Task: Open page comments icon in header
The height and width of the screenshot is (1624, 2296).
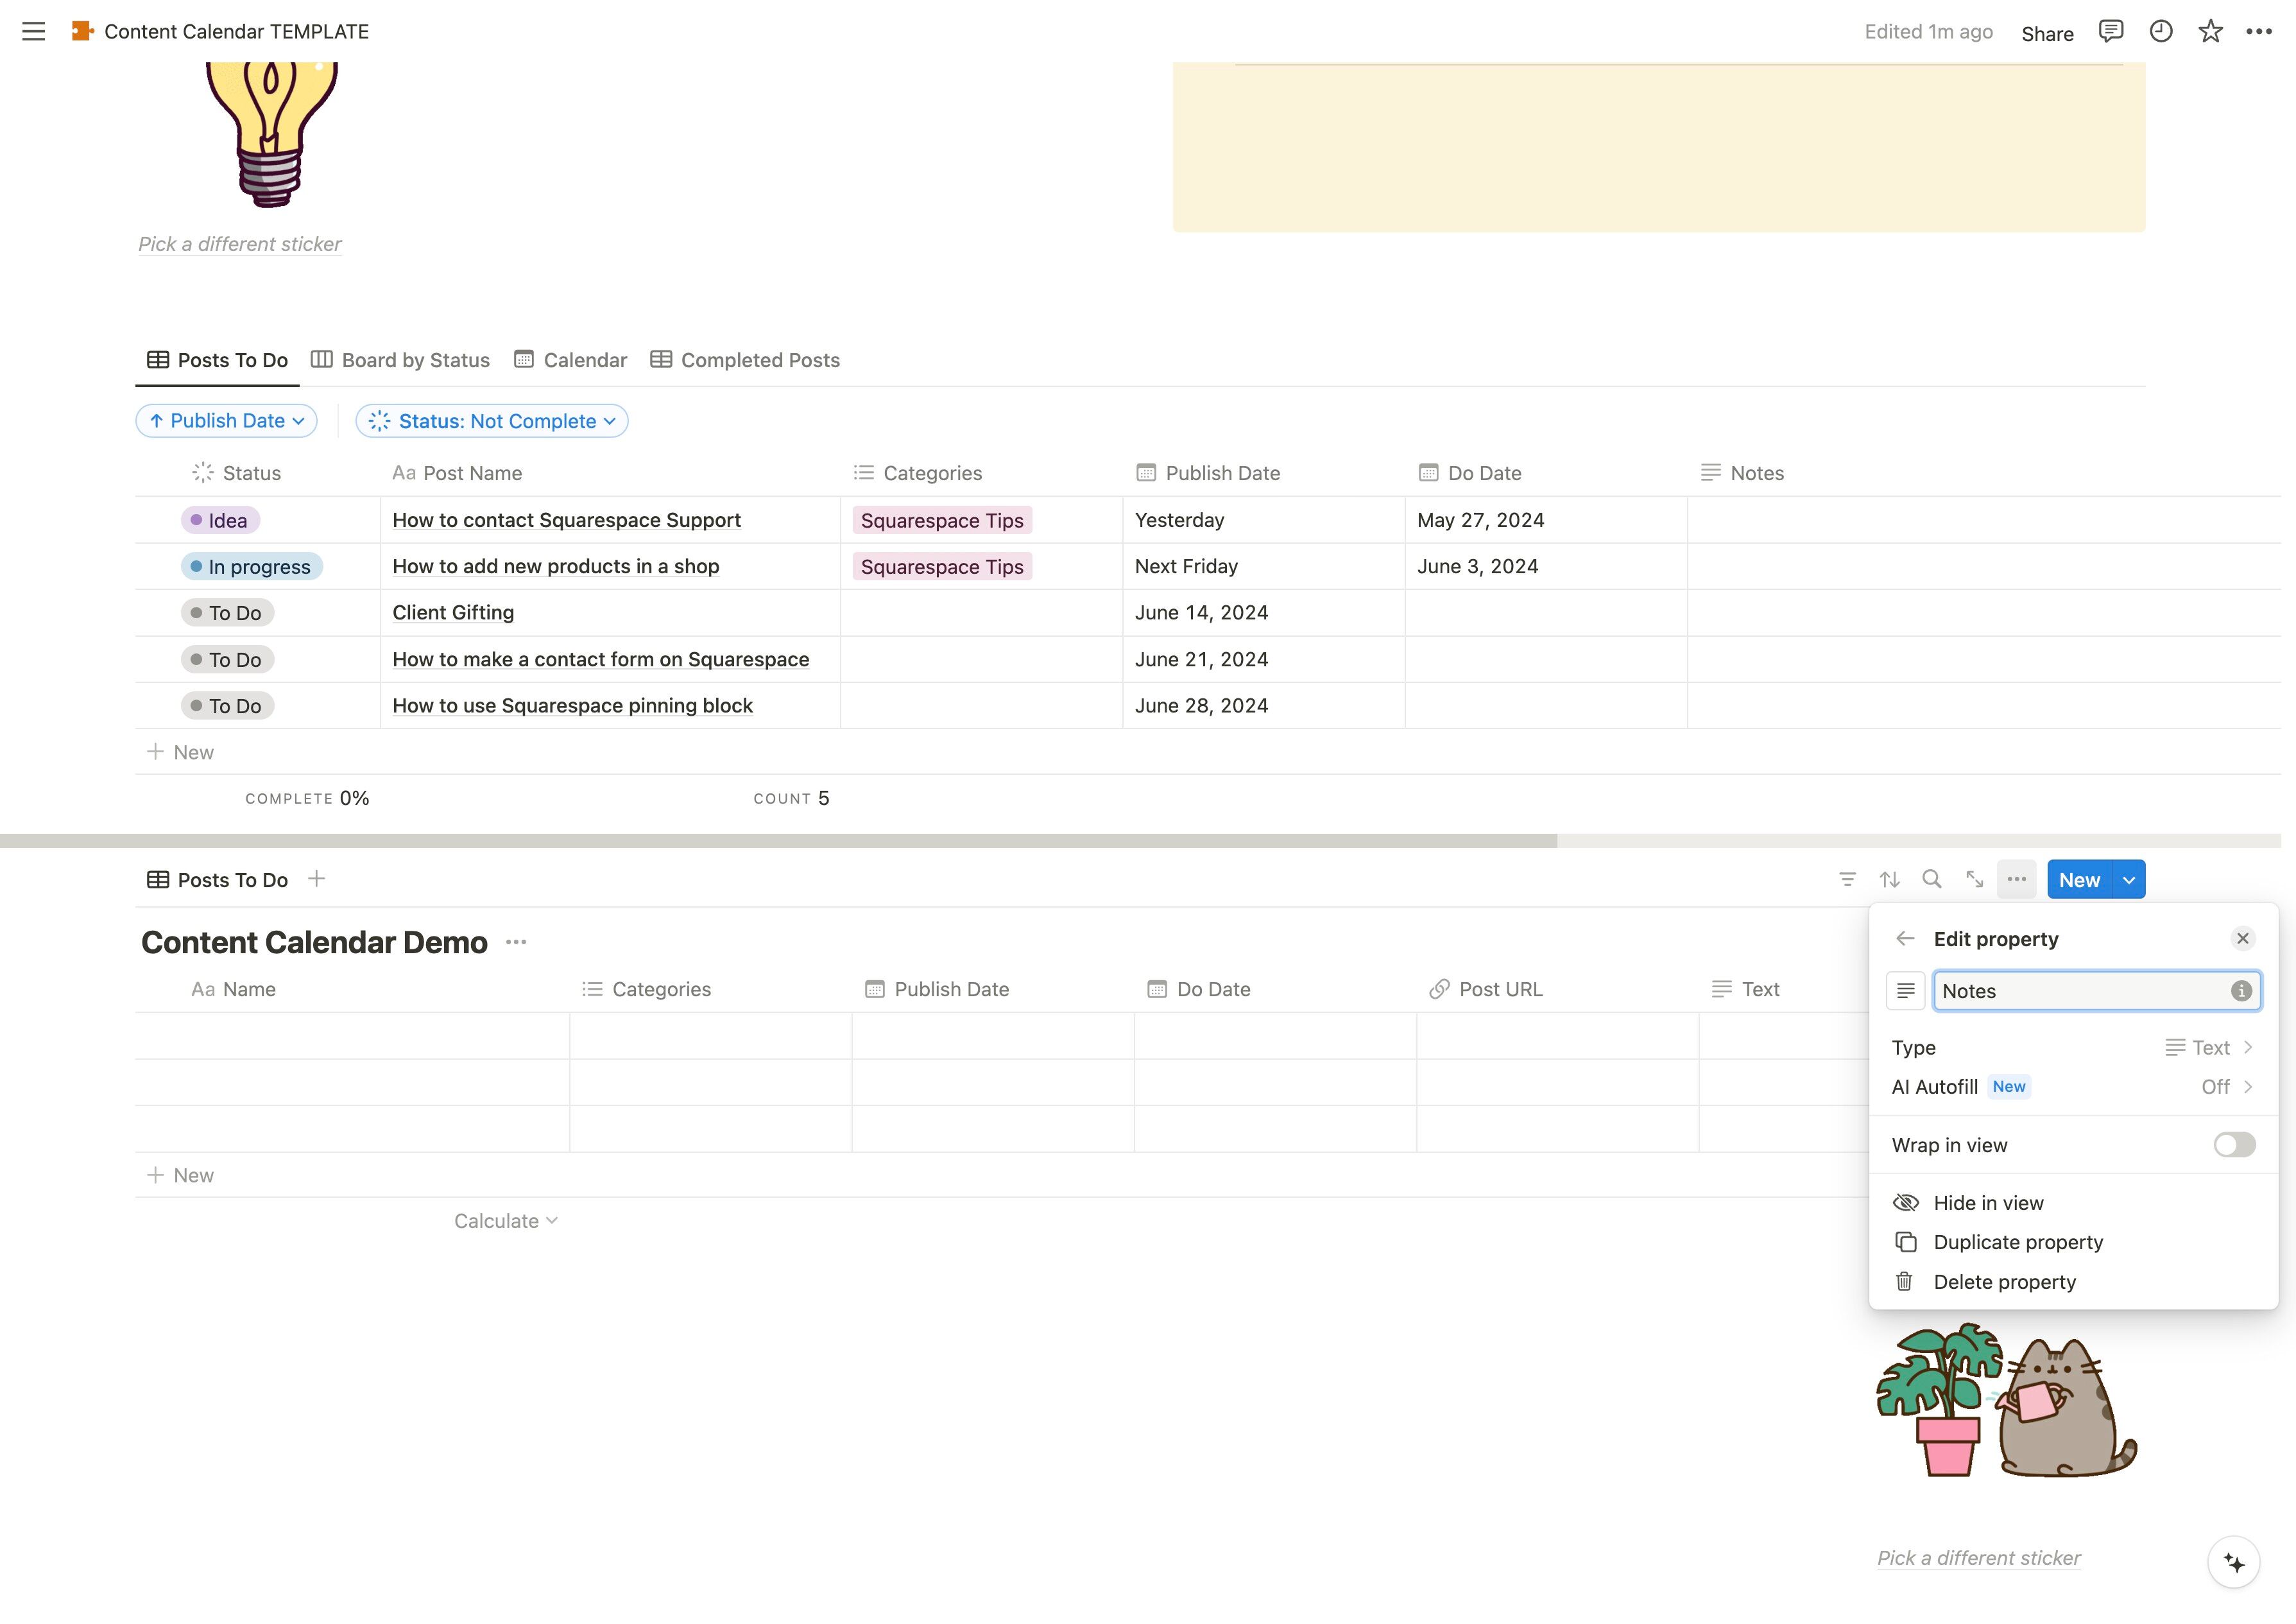Action: coord(2110,32)
